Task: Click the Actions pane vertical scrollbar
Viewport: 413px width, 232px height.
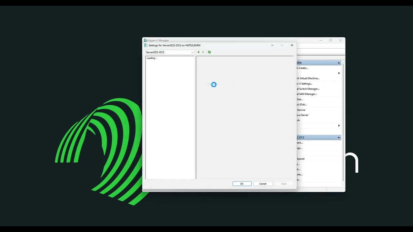Action: coord(343,122)
